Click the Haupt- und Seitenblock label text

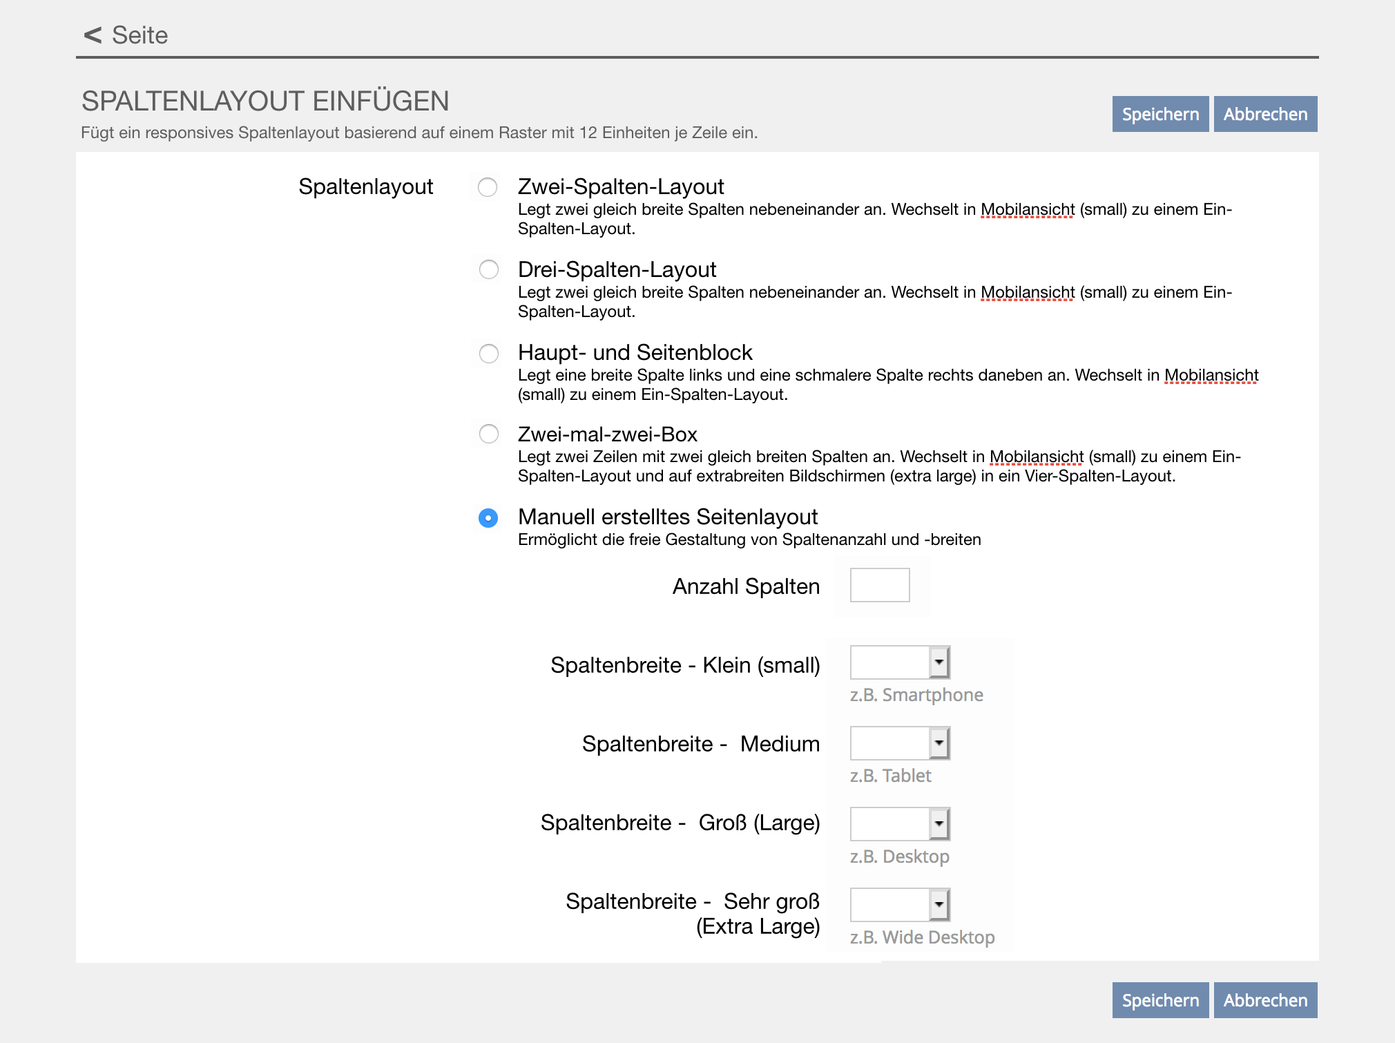(635, 352)
